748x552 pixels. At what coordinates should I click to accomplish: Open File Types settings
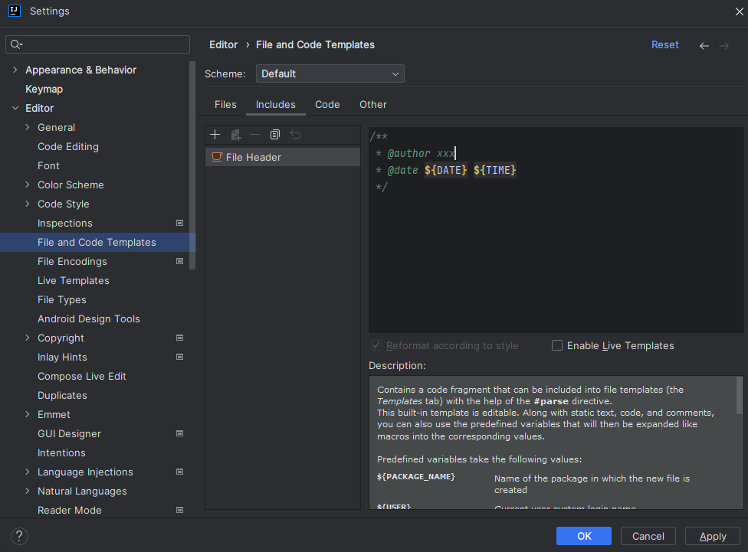[x=62, y=300]
